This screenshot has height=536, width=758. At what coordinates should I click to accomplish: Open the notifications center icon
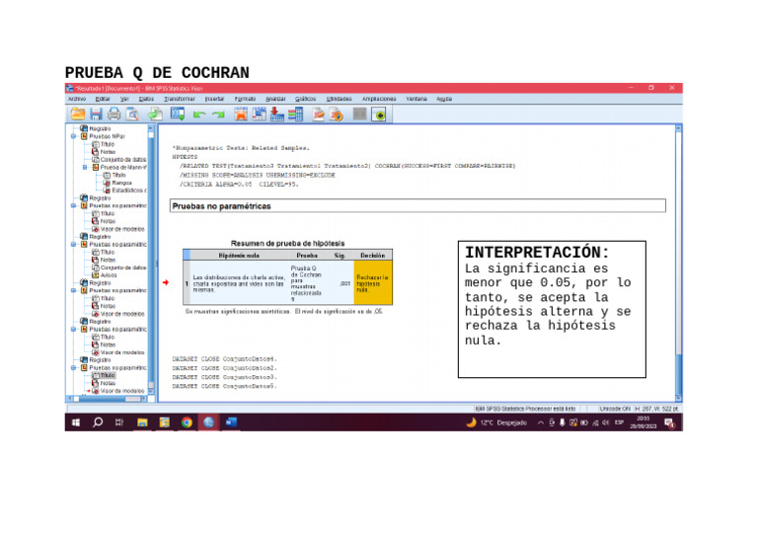coord(669,422)
